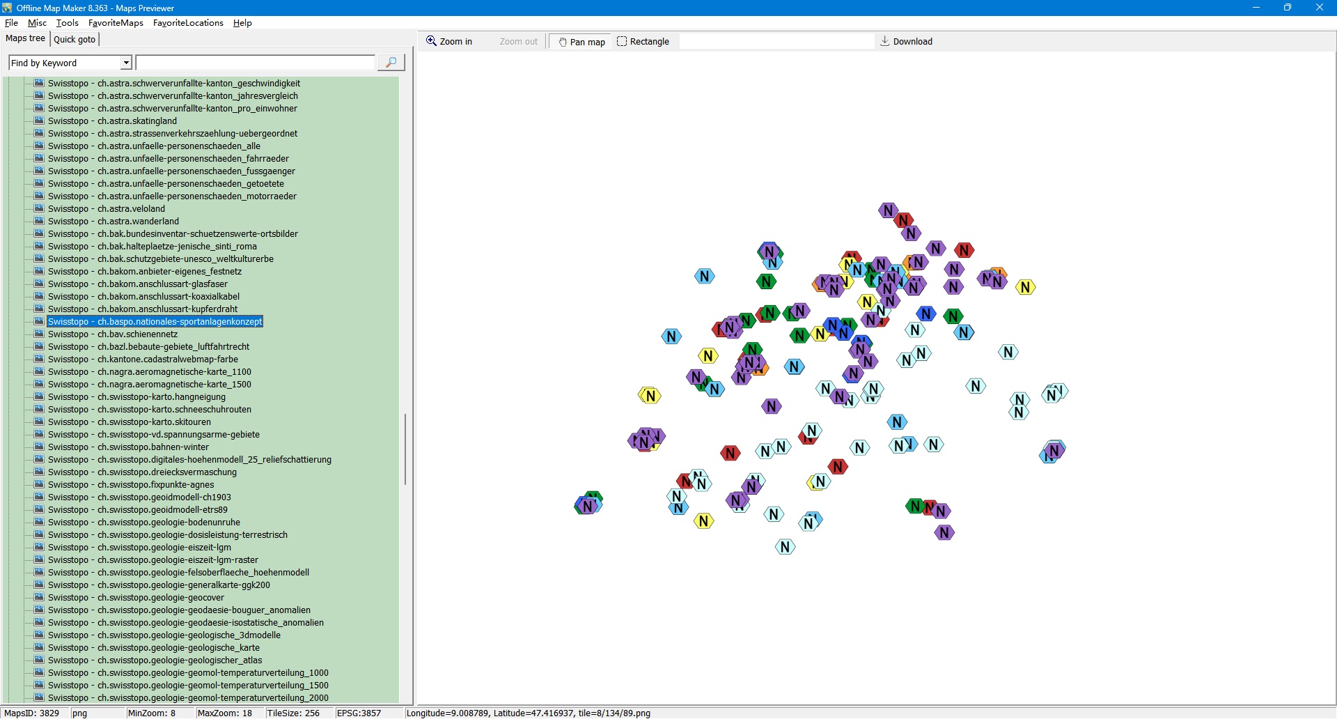Click the text field beside Rectangle tool
The image size is (1337, 719).
pyautogui.click(x=776, y=42)
